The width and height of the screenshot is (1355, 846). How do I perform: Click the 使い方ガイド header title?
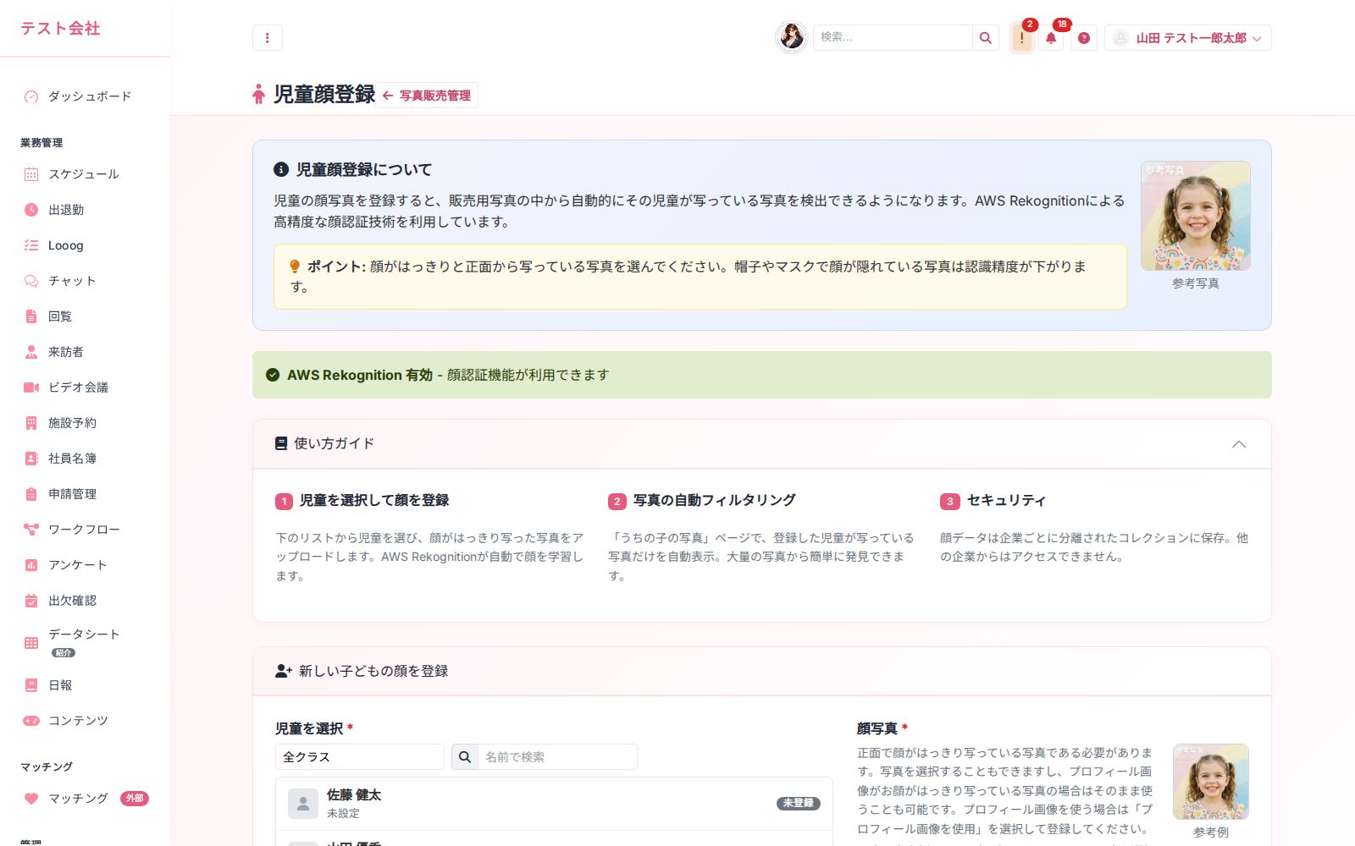point(334,443)
